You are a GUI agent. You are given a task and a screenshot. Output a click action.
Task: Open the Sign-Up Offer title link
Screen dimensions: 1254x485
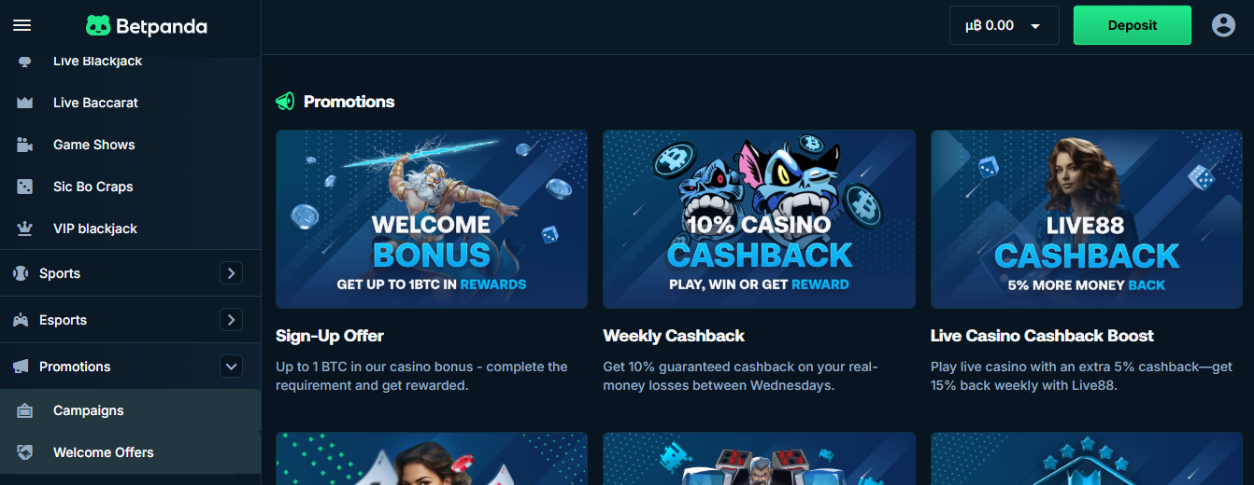click(330, 336)
